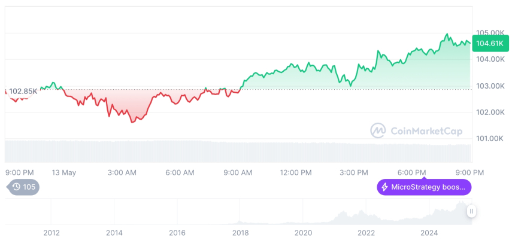515x240 pixels.
Task: Click the history clock icon beside 105
Action: [16, 187]
